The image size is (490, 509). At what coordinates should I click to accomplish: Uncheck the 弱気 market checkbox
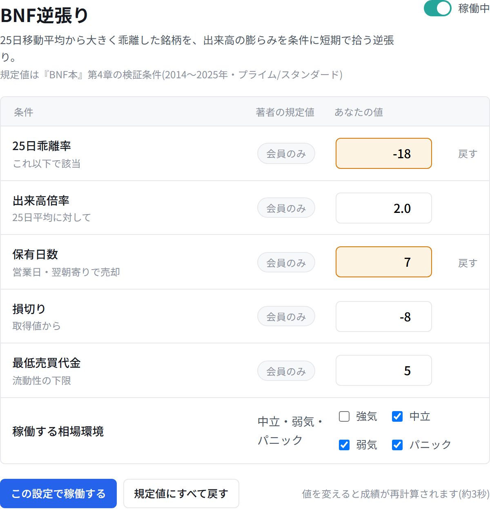coord(344,445)
